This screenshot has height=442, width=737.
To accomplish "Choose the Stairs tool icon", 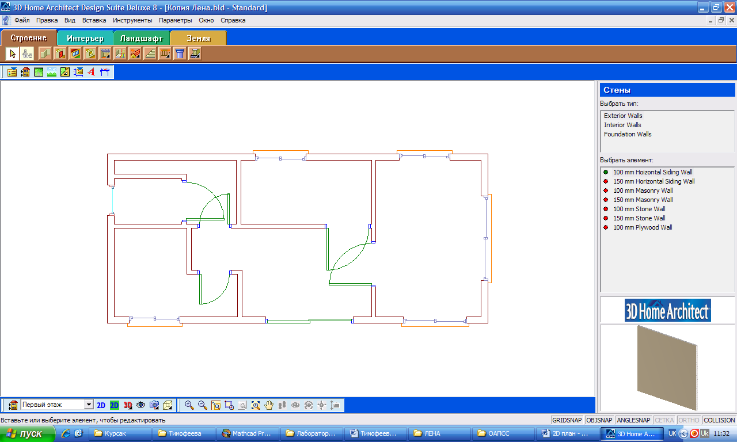I will (150, 54).
